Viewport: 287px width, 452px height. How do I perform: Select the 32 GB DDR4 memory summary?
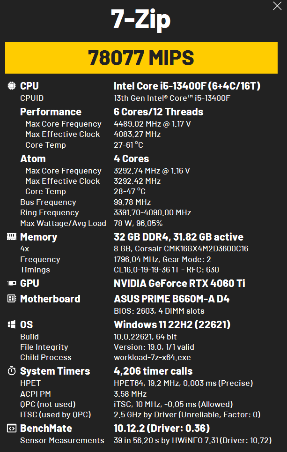pyautogui.click(x=178, y=237)
